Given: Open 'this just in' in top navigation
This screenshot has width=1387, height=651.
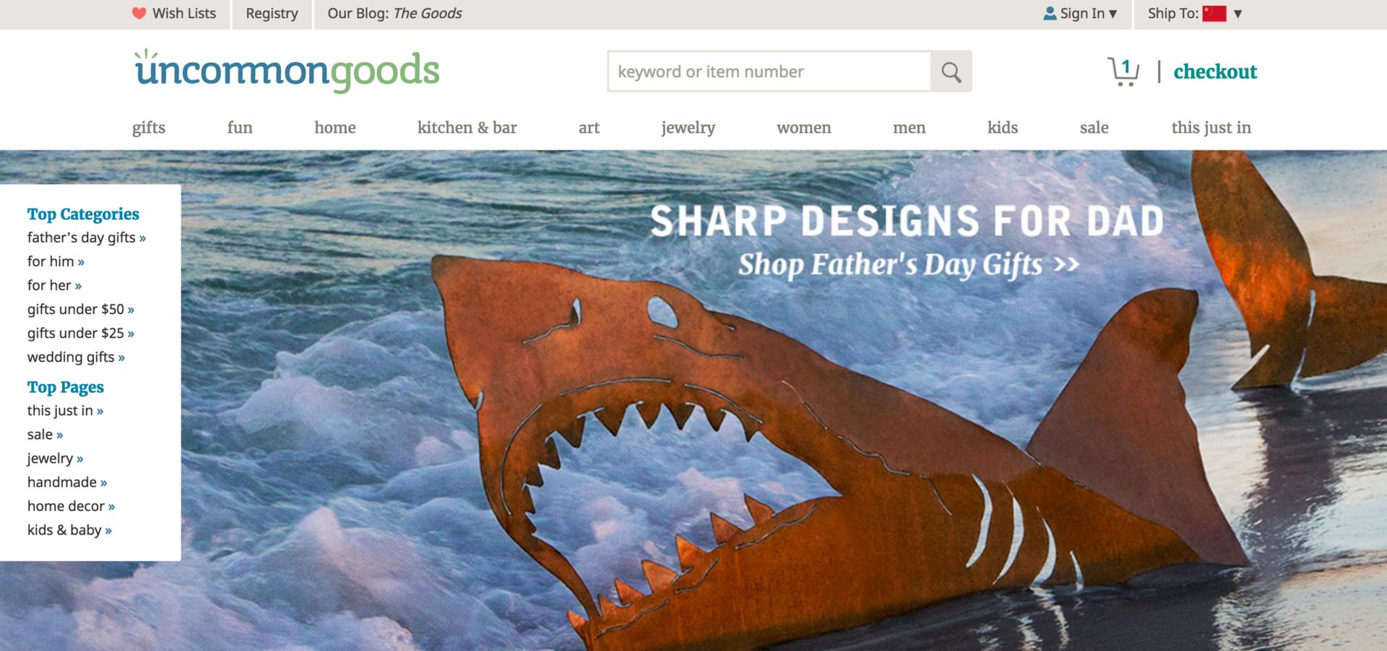Looking at the screenshot, I should pos(1211,128).
